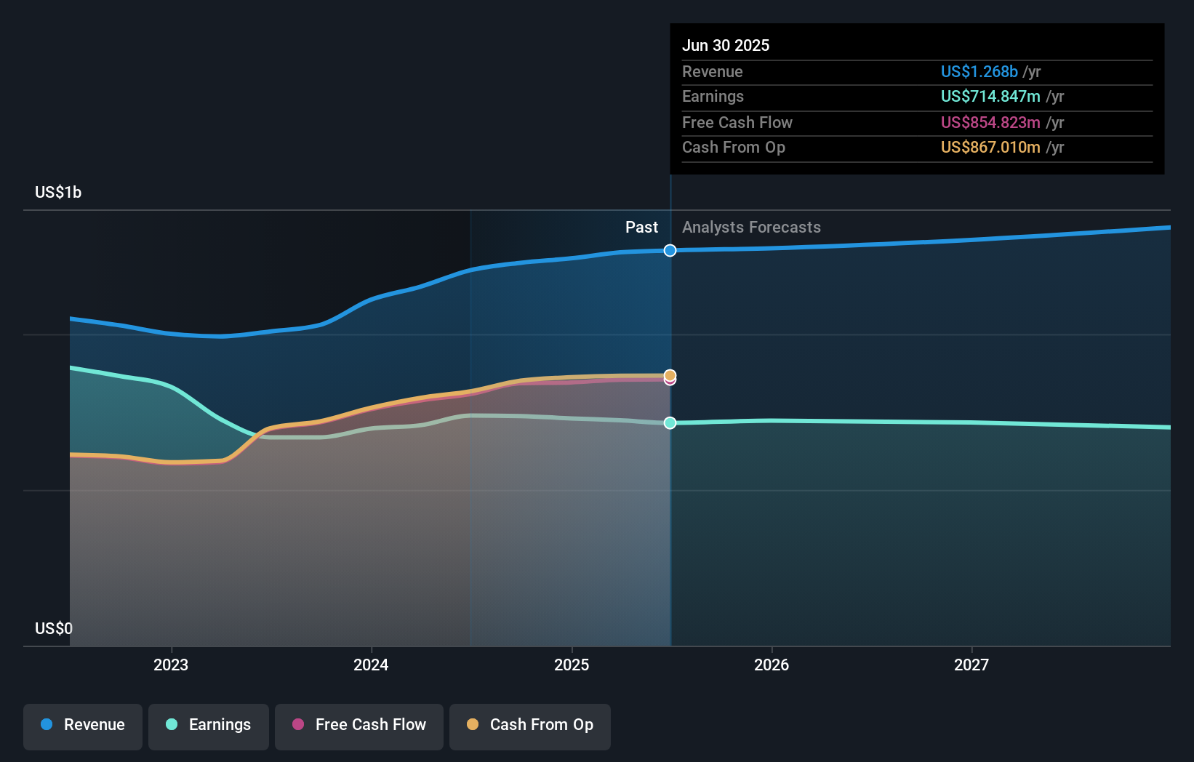This screenshot has width=1194, height=762.
Task: Toggle the Revenue legend series
Action: coord(83,726)
